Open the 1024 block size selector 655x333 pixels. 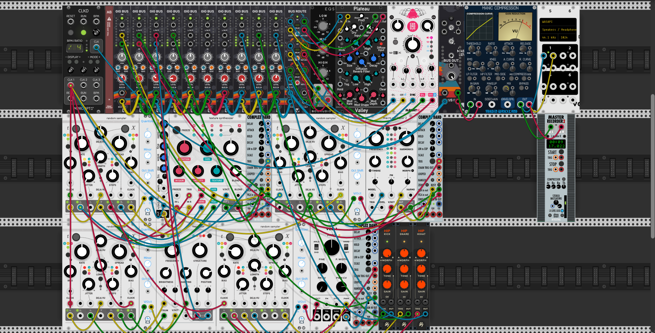[567, 37]
